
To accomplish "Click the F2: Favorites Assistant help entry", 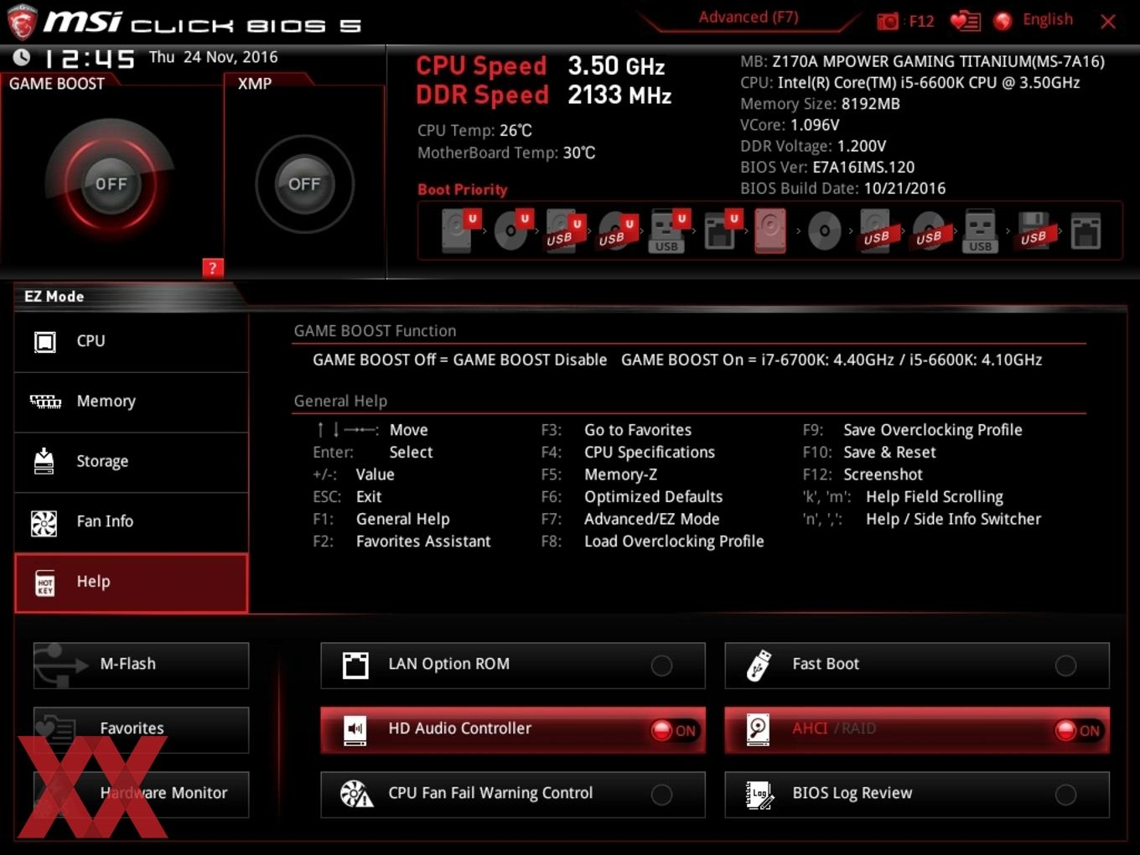I will [402, 541].
